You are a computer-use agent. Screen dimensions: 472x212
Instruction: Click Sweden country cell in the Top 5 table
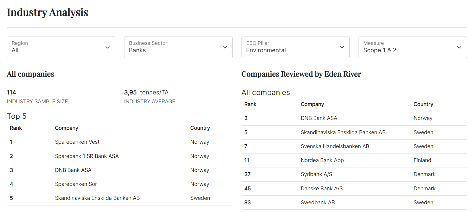pyautogui.click(x=200, y=198)
